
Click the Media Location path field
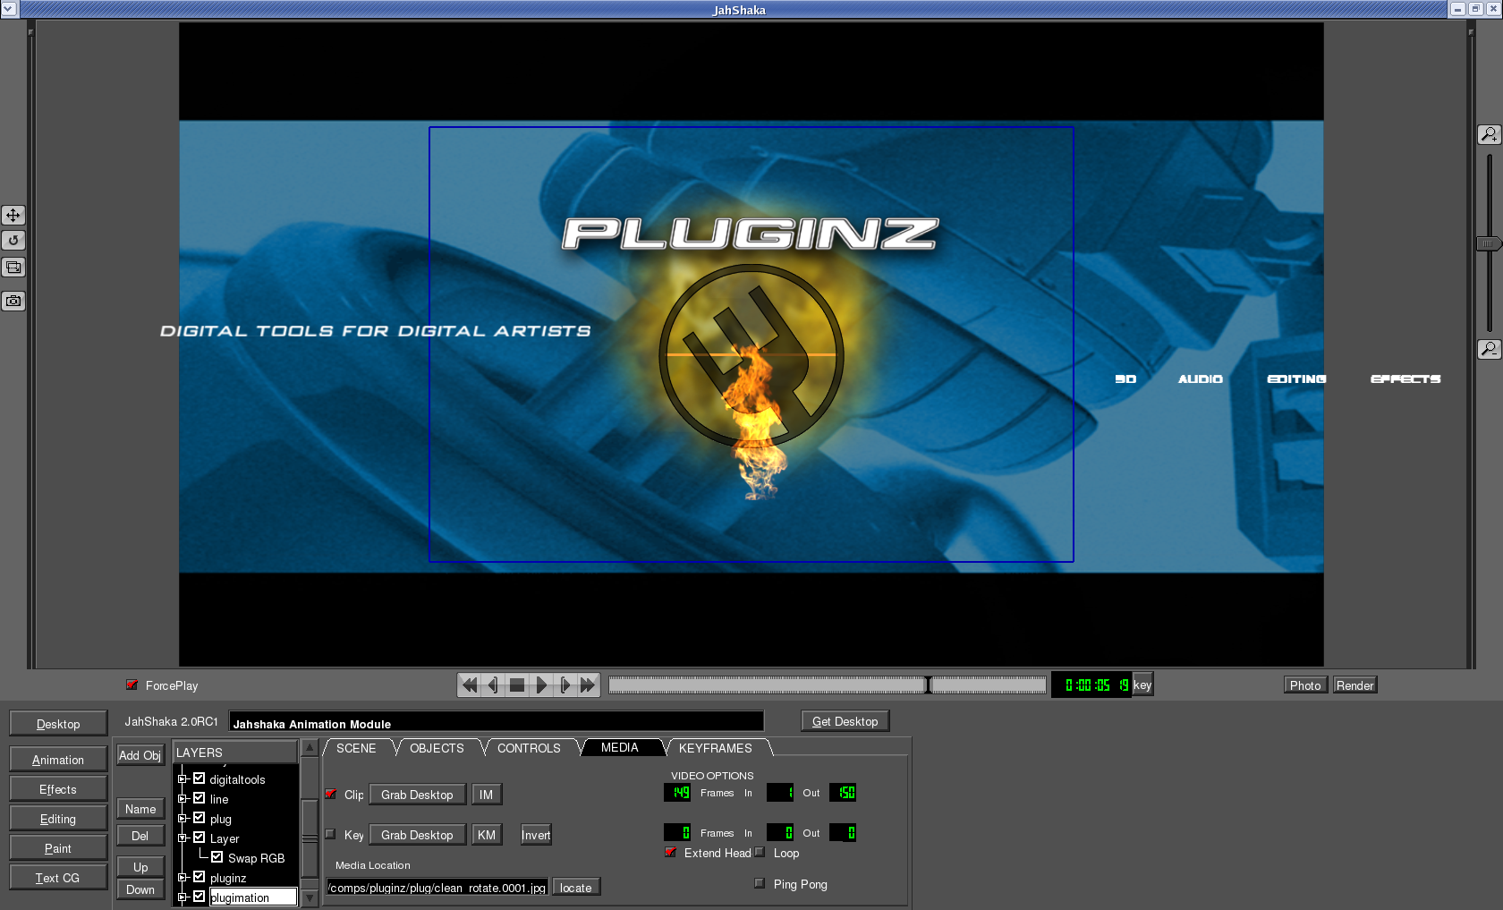point(437,888)
